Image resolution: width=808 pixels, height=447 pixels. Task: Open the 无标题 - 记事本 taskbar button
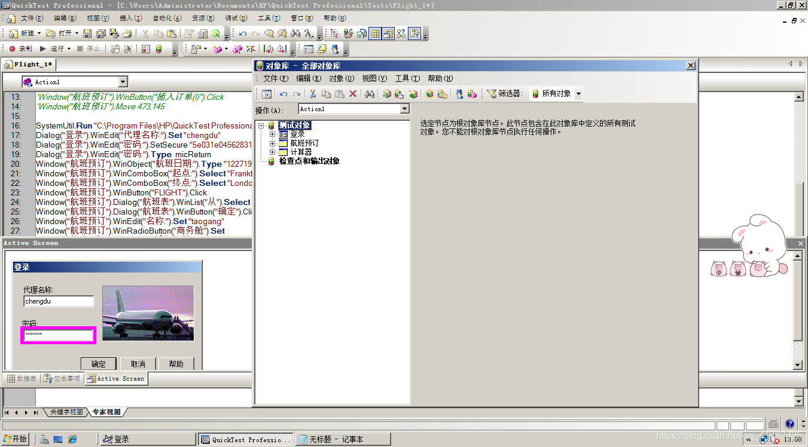(343, 439)
